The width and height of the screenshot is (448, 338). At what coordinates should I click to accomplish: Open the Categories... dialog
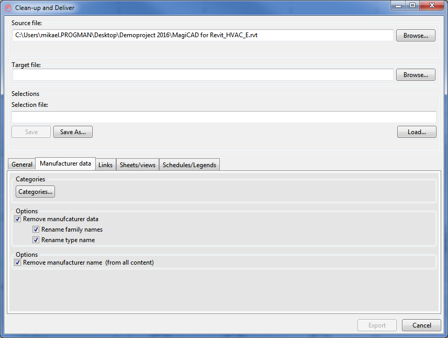tap(35, 192)
